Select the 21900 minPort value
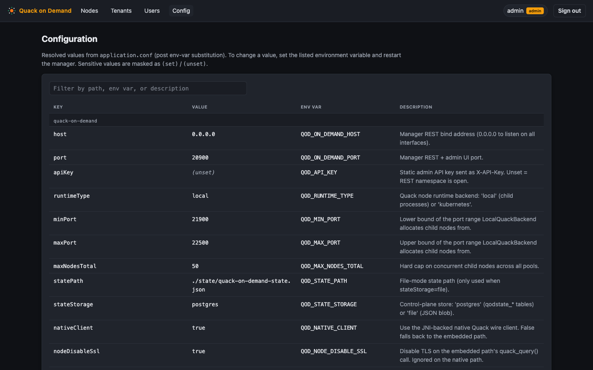Viewport: 593px width, 370px height. click(200, 219)
